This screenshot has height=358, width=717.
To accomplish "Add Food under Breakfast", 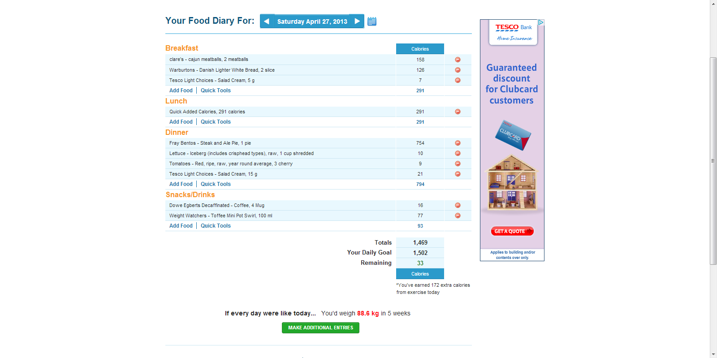I will coord(181,91).
